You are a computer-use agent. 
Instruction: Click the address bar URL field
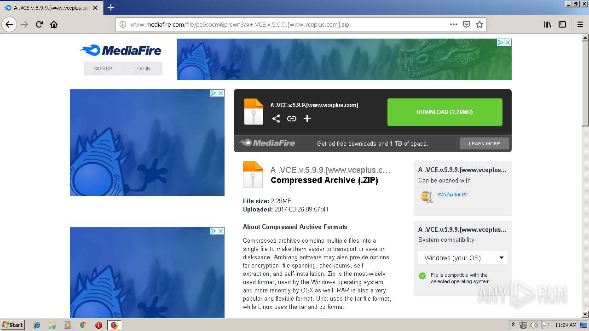(x=288, y=24)
